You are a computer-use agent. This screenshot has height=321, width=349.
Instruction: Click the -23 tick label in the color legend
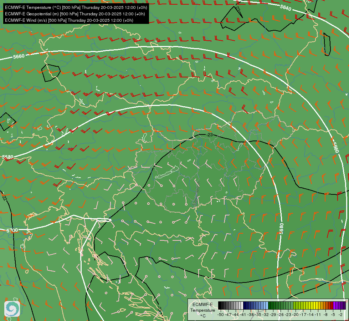pyautogui.click(x=288, y=315)
